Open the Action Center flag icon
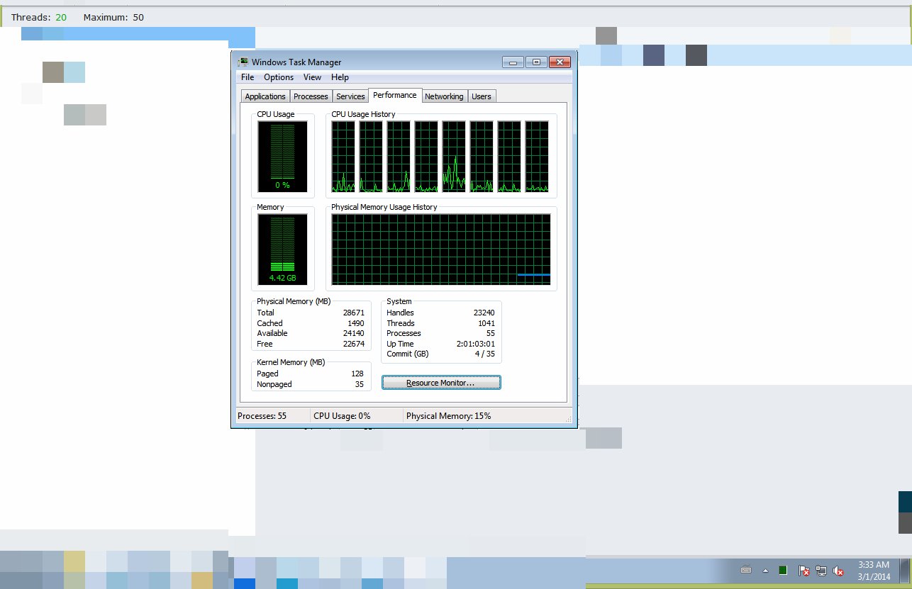Viewport: 912px width, 589px height. click(803, 570)
